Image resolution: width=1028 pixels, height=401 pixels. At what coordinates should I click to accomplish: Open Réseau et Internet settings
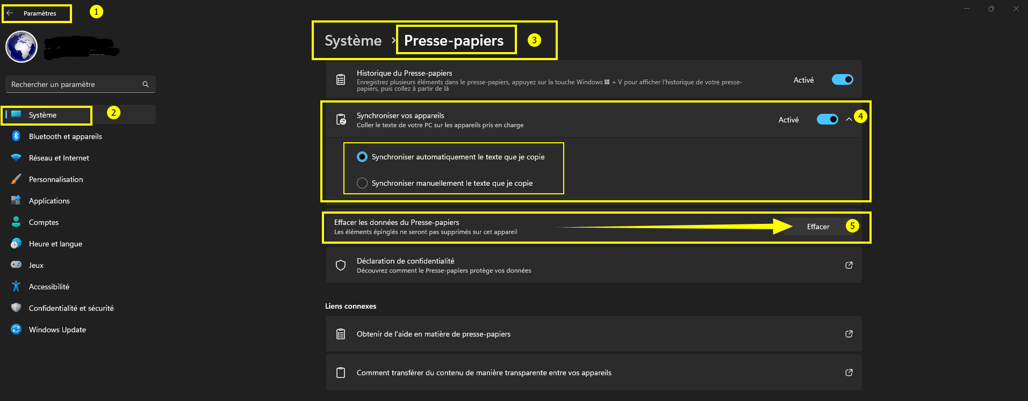(x=59, y=158)
